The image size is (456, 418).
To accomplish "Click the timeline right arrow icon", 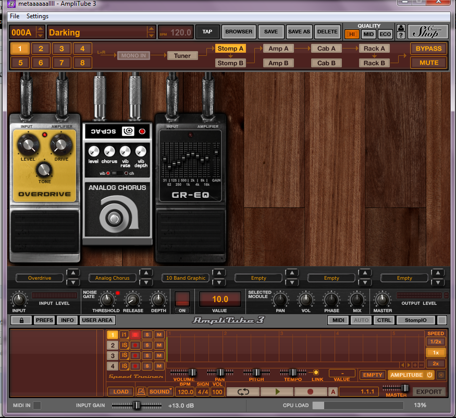I will [x=409, y=365].
